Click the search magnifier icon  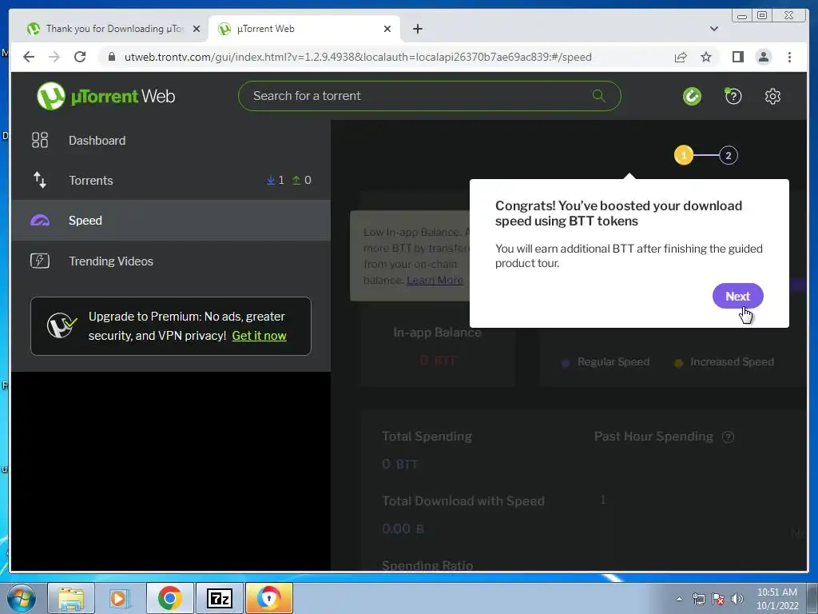(x=599, y=96)
